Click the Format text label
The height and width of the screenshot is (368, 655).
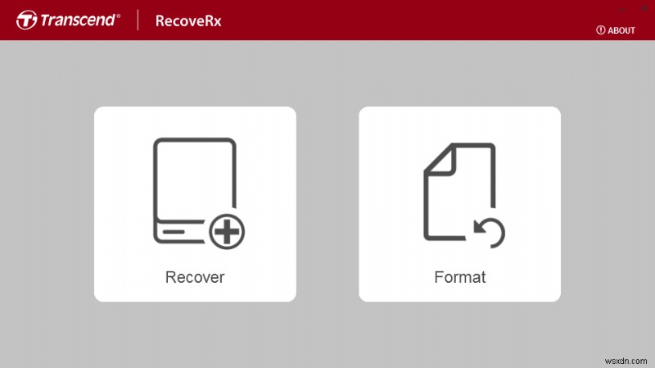[460, 277]
